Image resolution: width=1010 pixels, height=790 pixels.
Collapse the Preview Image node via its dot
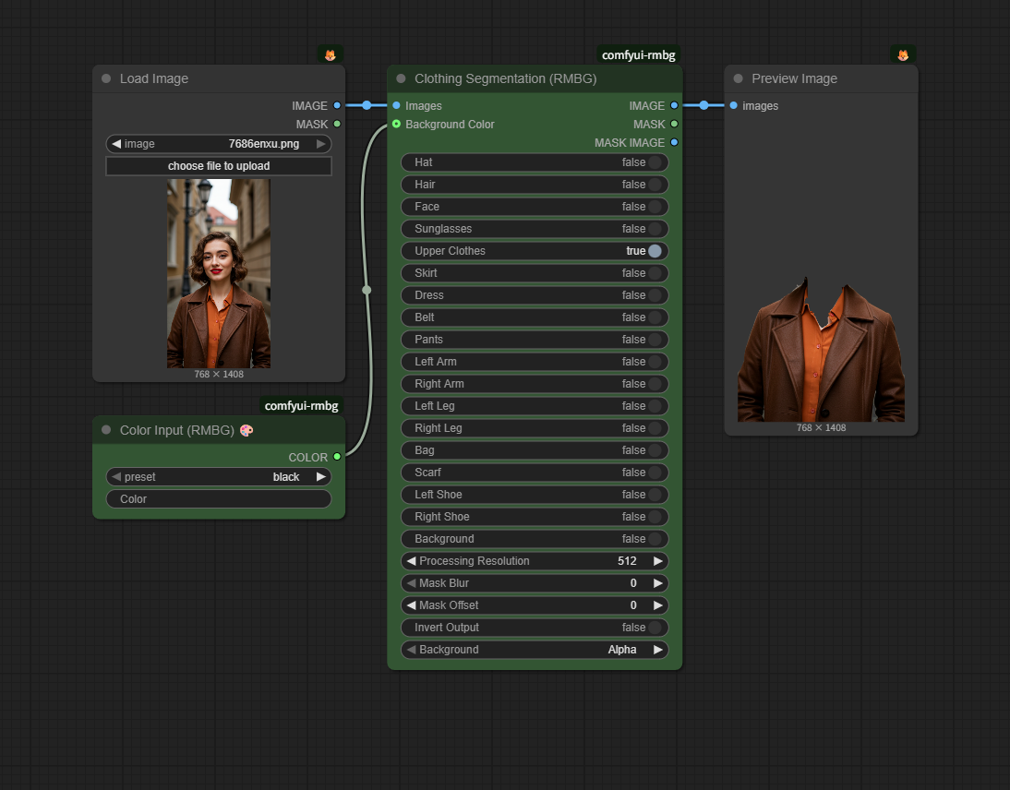pyautogui.click(x=738, y=79)
